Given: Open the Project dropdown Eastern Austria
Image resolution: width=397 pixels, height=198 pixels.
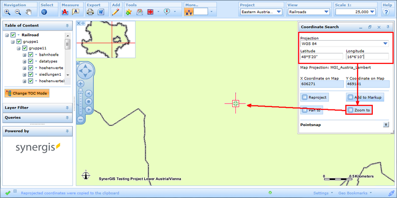Looking at the screenshot, I should tap(261, 12).
